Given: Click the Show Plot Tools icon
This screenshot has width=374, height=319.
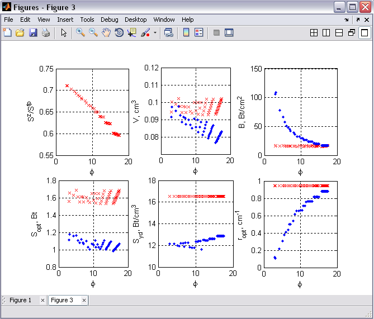Looking at the screenshot, I should (229, 32).
